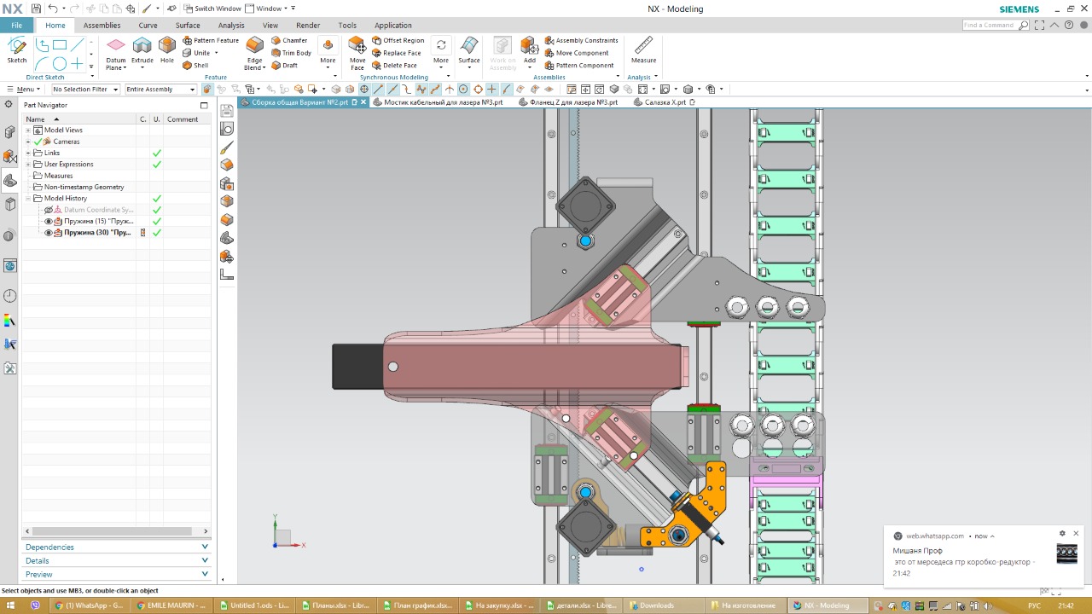Select the Chamfer tool
This screenshot has height=614, width=1092.
(x=289, y=40)
